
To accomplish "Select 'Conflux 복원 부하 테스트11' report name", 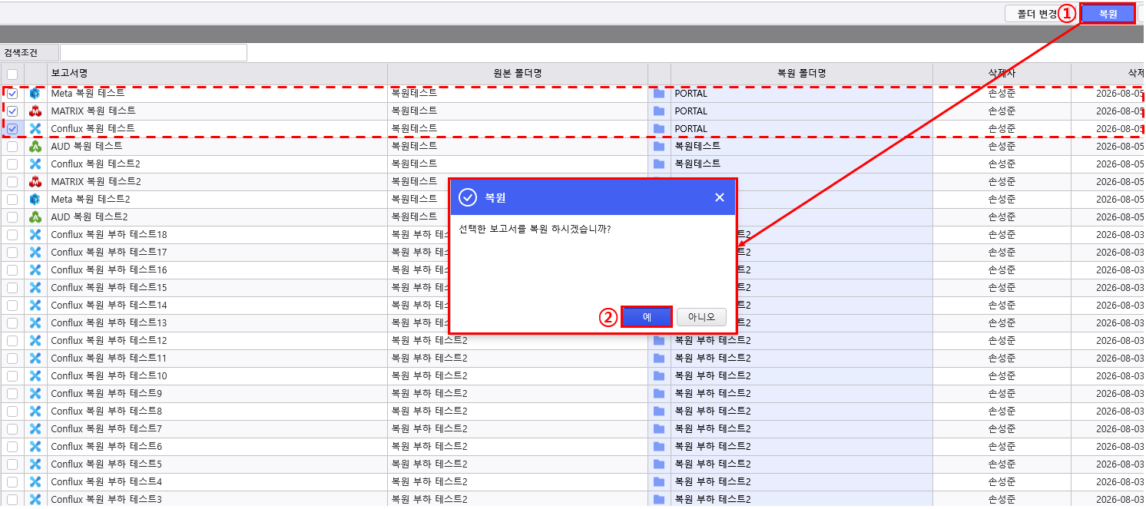I will 217,358.
